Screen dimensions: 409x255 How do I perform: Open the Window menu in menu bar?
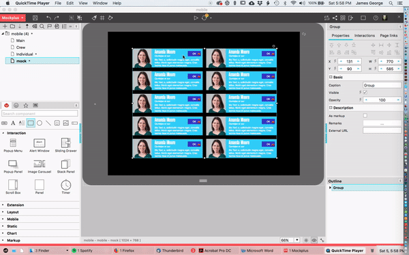[x=100, y=3]
